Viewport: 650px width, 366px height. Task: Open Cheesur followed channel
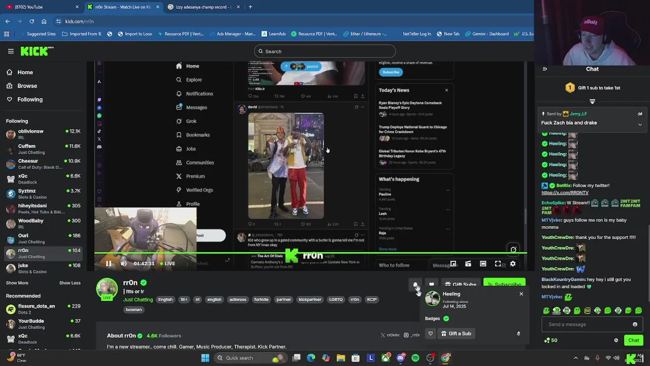[43, 164]
